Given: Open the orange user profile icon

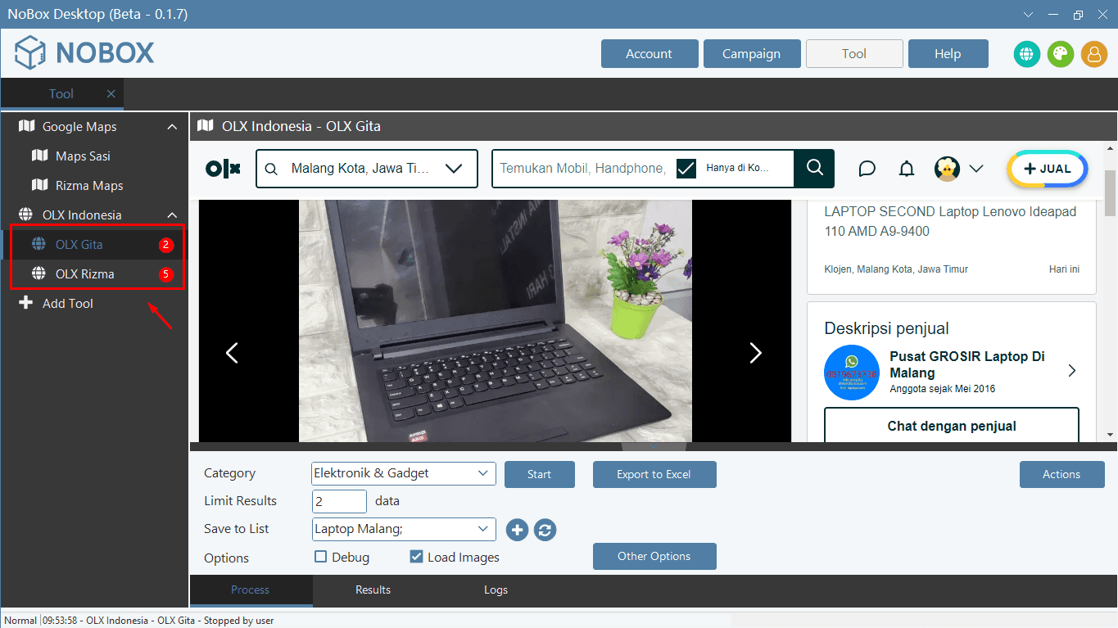Looking at the screenshot, I should [1093, 53].
